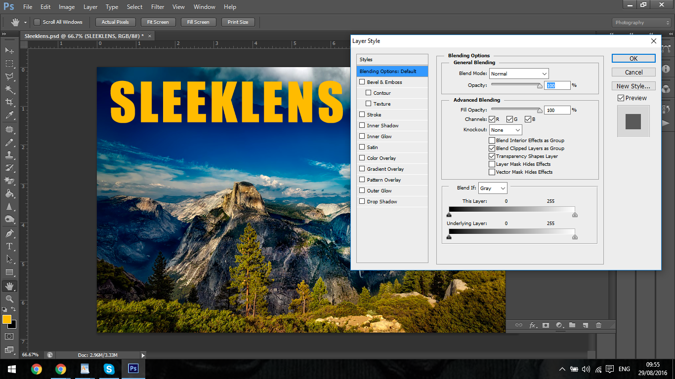
Task: Create new adjustment layer icon
Action: click(559, 325)
